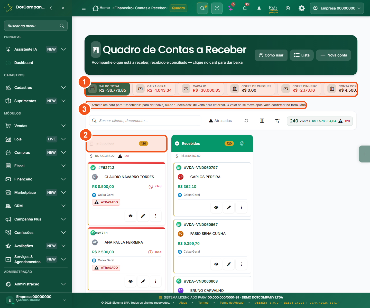Click the Como usar button
The width and height of the screenshot is (370, 308).
tap(271, 55)
